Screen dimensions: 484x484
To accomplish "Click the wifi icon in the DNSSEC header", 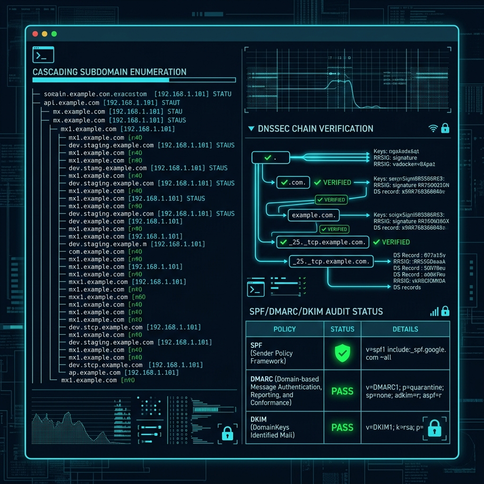I will [x=433, y=129].
